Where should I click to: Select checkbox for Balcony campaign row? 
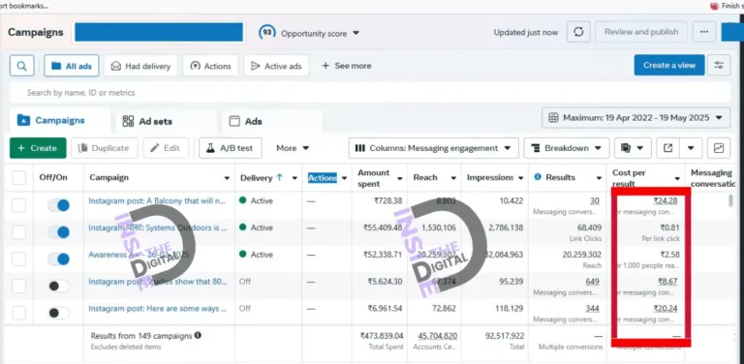click(x=19, y=205)
